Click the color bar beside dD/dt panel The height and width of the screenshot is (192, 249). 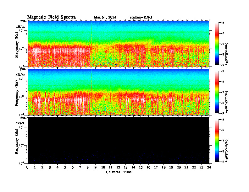tap(217, 92)
